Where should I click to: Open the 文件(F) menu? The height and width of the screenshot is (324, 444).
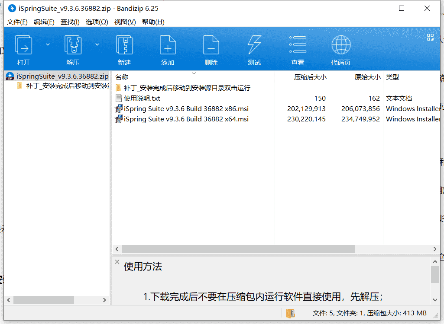(x=17, y=22)
